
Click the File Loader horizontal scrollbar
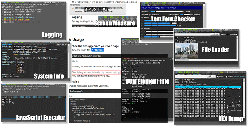pyautogui.click(x=205, y=61)
